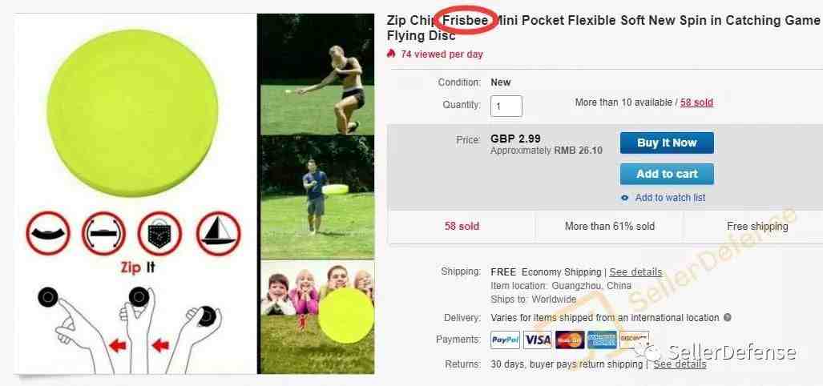This screenshot has height=386, width=823.
Task: Open the 58 sold link near quantity
Action: coord(696,103)
